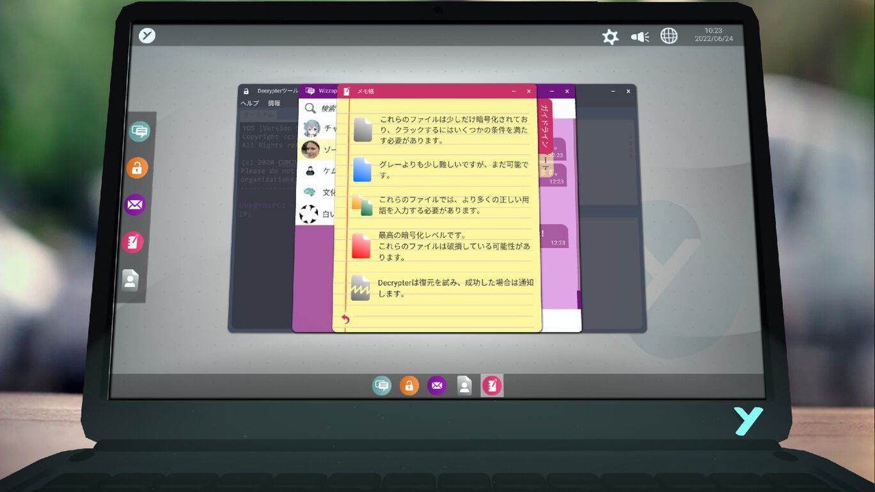Open the ヘルプ menu in Decrypter

click(x=249, y=104)
